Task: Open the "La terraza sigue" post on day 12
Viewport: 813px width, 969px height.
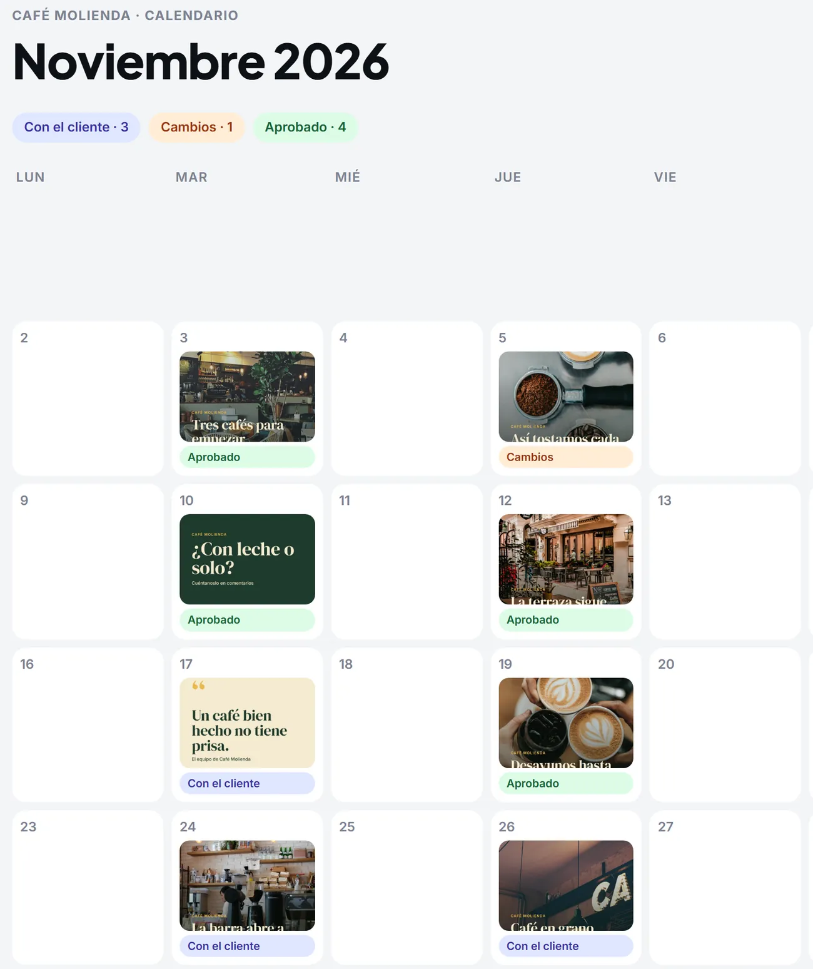Action: click(x=566, y=559)
